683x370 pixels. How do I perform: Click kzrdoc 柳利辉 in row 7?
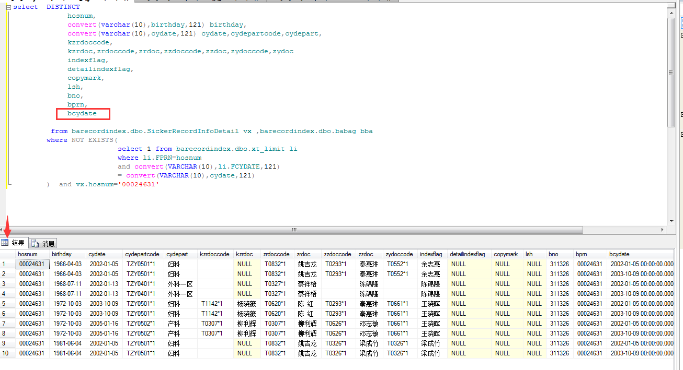click(x=247, y=324)
